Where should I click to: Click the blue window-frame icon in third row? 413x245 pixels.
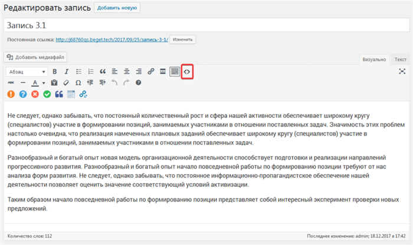[71, 94]
